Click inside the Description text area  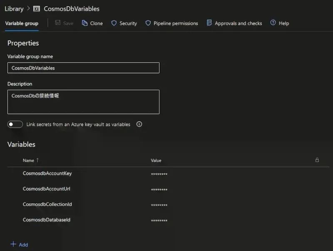pos(83,101)
